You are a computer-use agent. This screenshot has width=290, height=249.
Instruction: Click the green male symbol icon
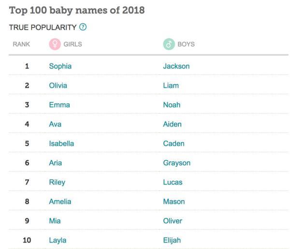[x=169, y=44]
